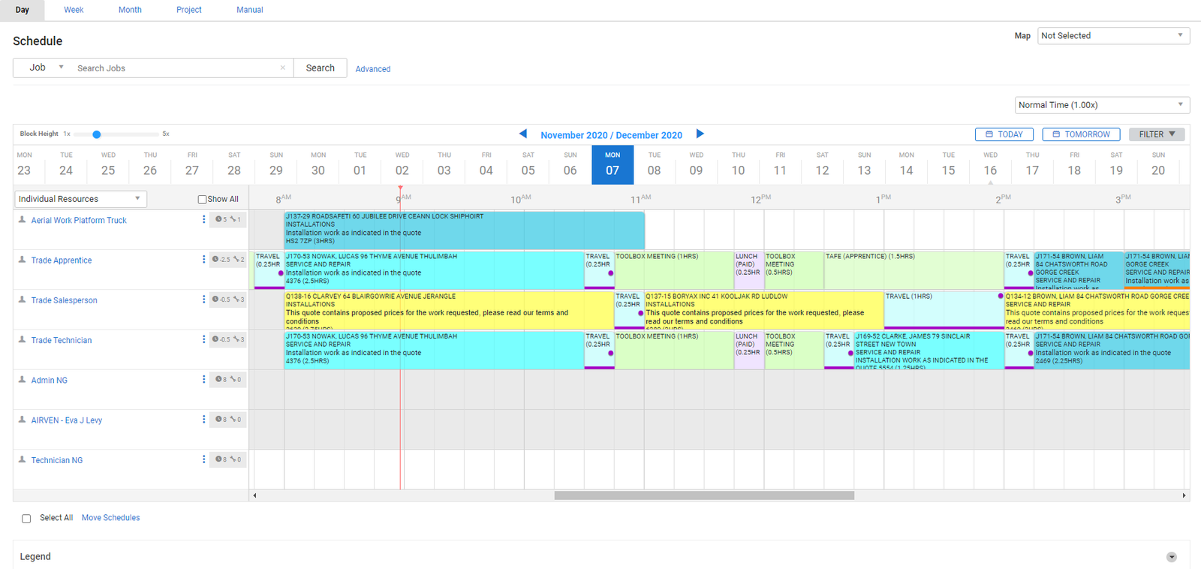The width and height of the screenshot is (1201, 569).
Task: Select Wednesday 16 in date strip
Action: point(991,164)
